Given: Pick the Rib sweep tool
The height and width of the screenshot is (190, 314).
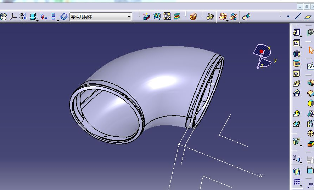Looking at the screenshot, I should coord(297,84).
